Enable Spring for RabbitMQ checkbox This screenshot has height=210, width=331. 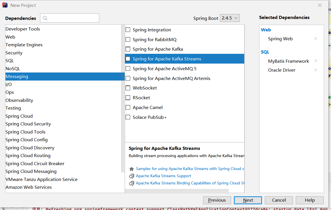point(128,39)
